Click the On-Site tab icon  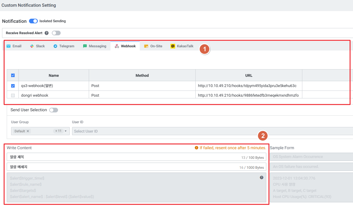[x=146, y=46]
